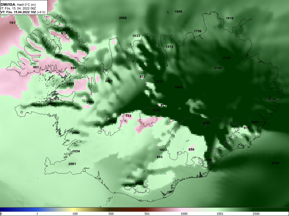
Task: Click the 501 legend label
Action: (147, 214)
